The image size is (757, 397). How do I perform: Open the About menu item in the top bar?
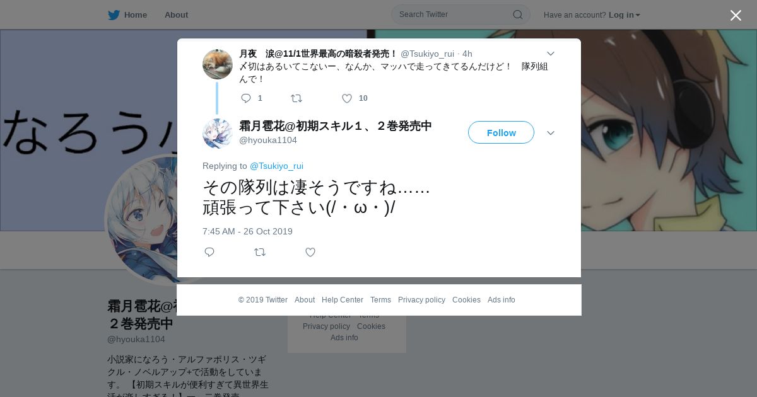pyautogui.click(x=176, y=15)
